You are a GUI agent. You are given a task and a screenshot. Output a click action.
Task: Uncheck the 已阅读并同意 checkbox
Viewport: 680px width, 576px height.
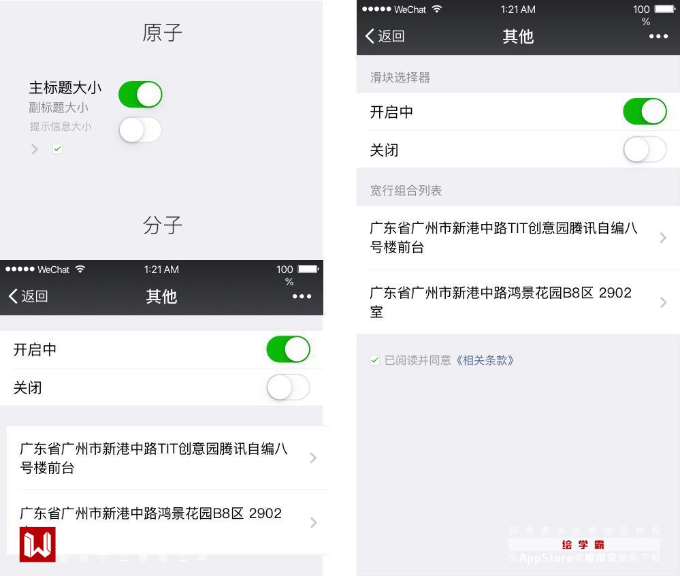(x=374, y=360)
